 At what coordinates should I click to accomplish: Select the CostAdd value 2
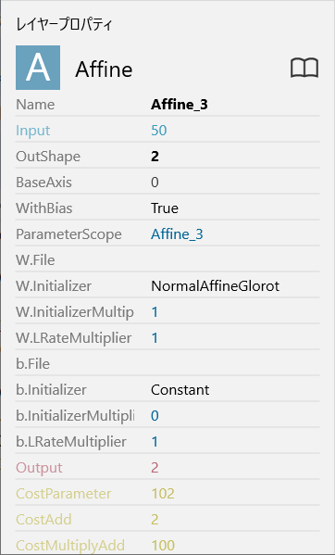pos(155,520)
